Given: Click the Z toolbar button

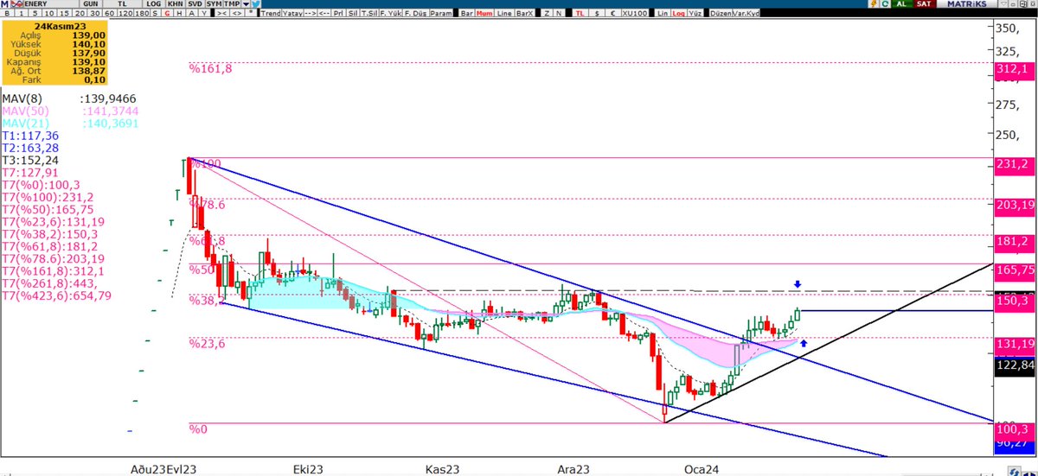Looking at the screenshot, I should click(547, 14).
